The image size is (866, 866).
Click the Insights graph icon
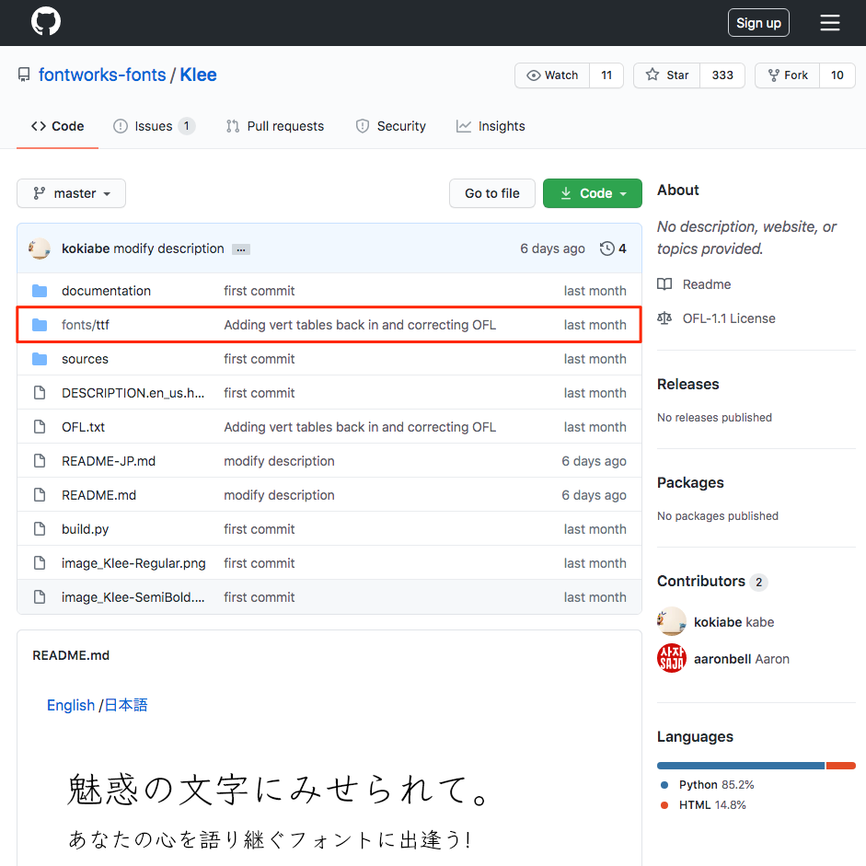pyautogui.click(x=464, y=126)
